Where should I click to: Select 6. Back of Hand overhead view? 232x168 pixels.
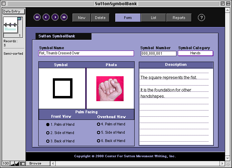click(111, 141)
